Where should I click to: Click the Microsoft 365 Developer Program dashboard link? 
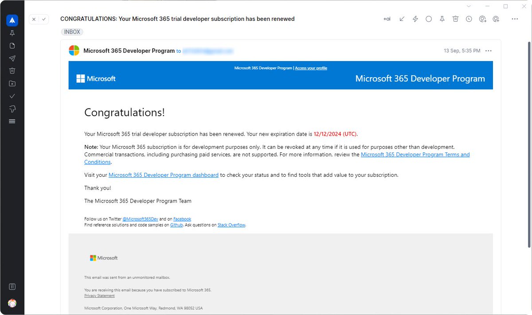coord(164,175)
